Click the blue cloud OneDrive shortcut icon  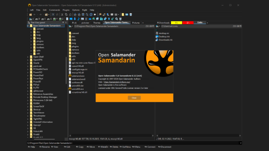pos(90,19)
